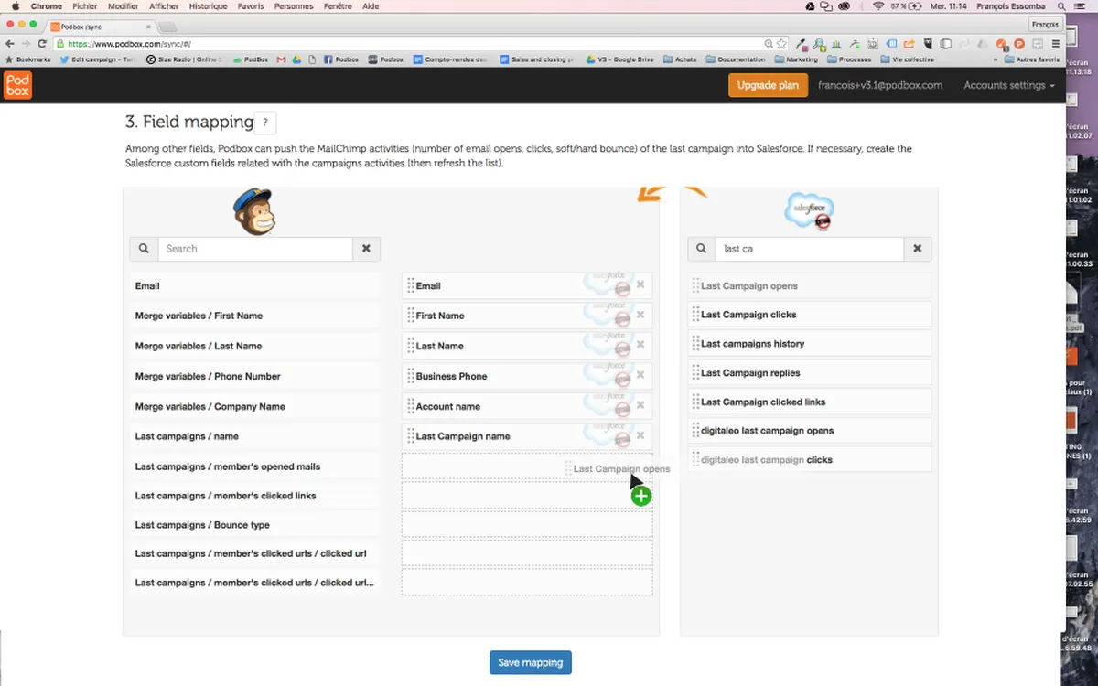
Task: Click the Podbox logo in the header
Action: point(17,85)
